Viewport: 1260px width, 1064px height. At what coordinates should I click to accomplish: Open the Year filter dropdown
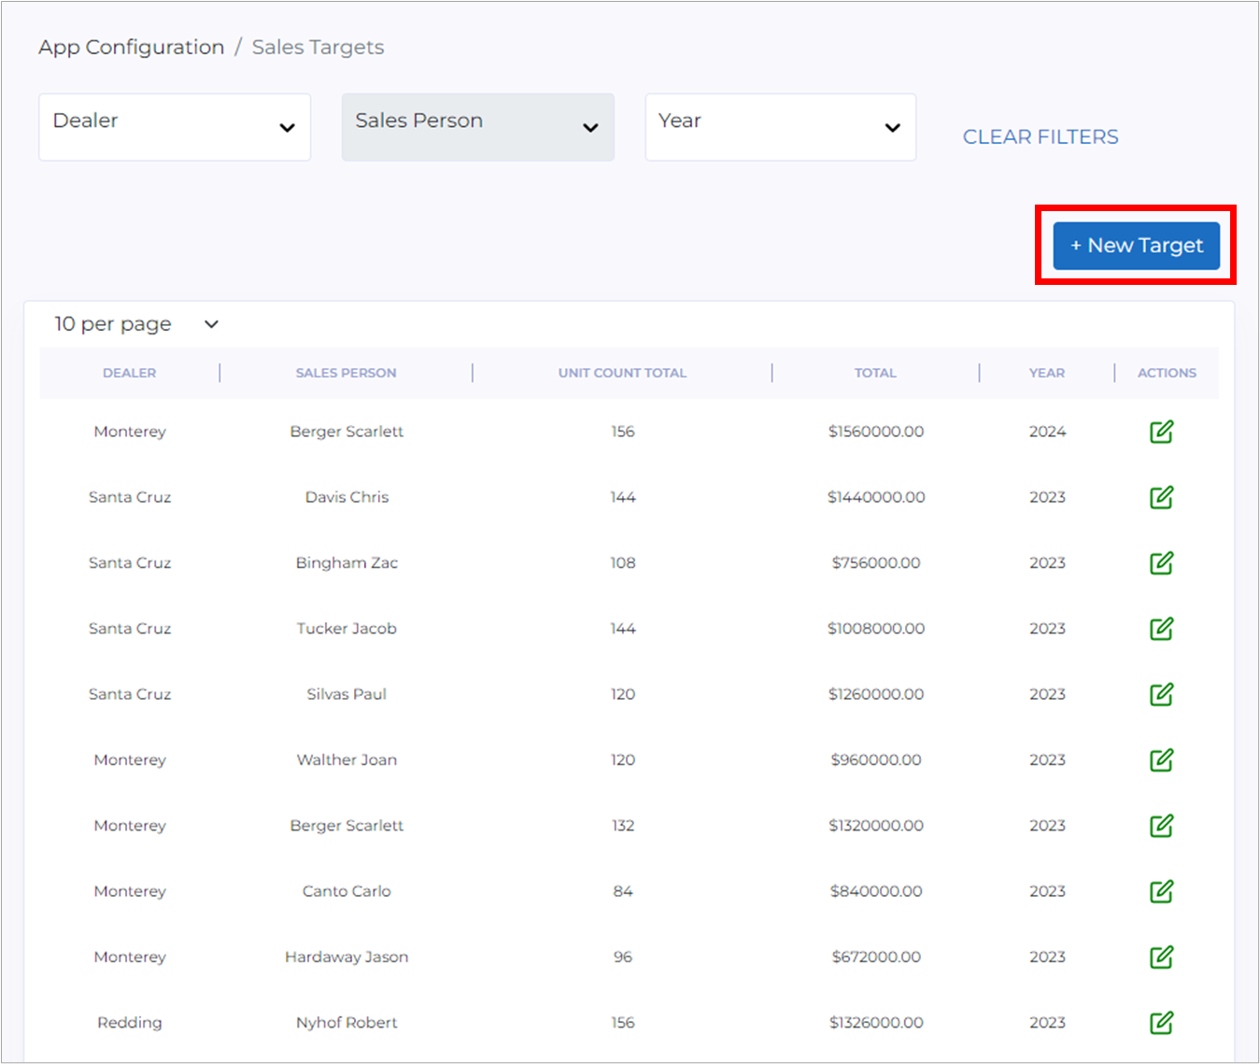780,127
